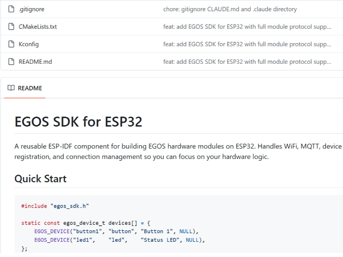Open the commit message for CMakeLists.txt
Screen dimensions: 343x257
click(x=247, y=27)
